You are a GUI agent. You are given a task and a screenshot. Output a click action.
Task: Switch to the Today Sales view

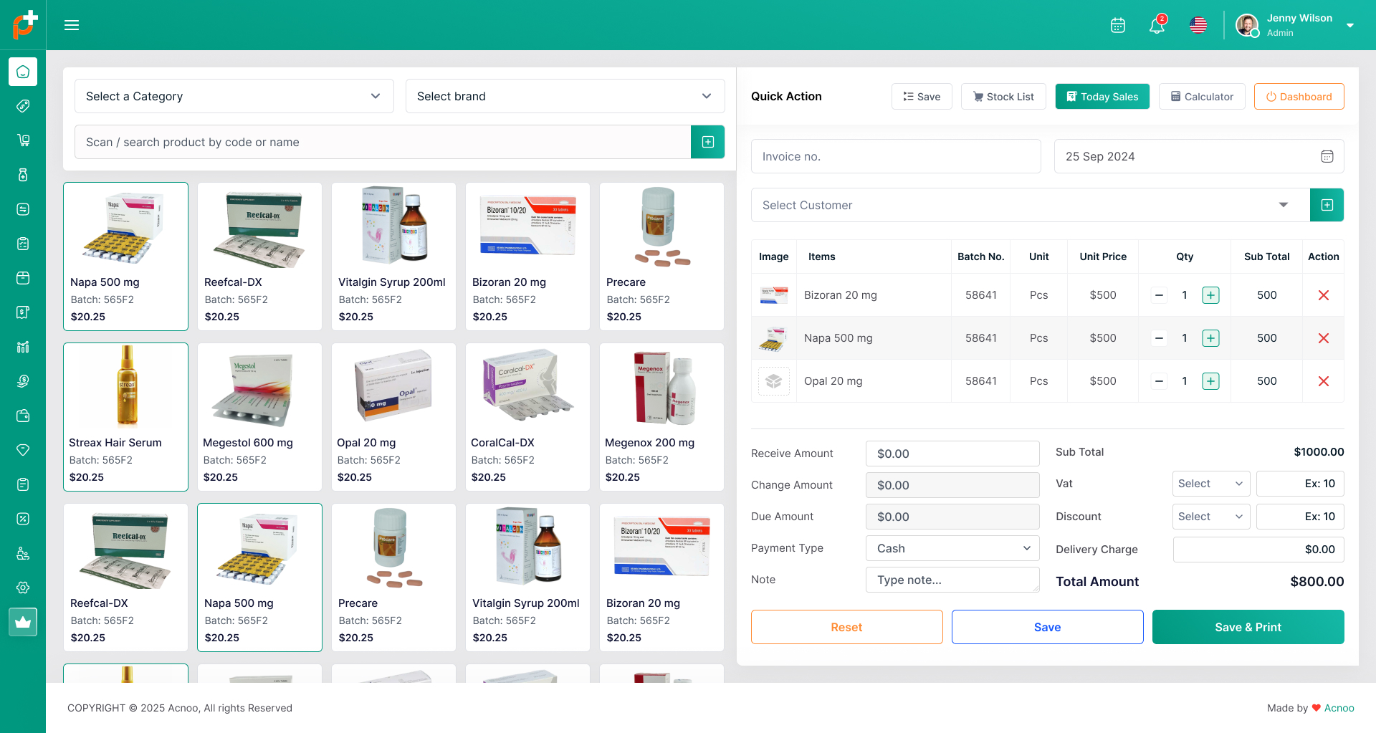coord(1102,96)
